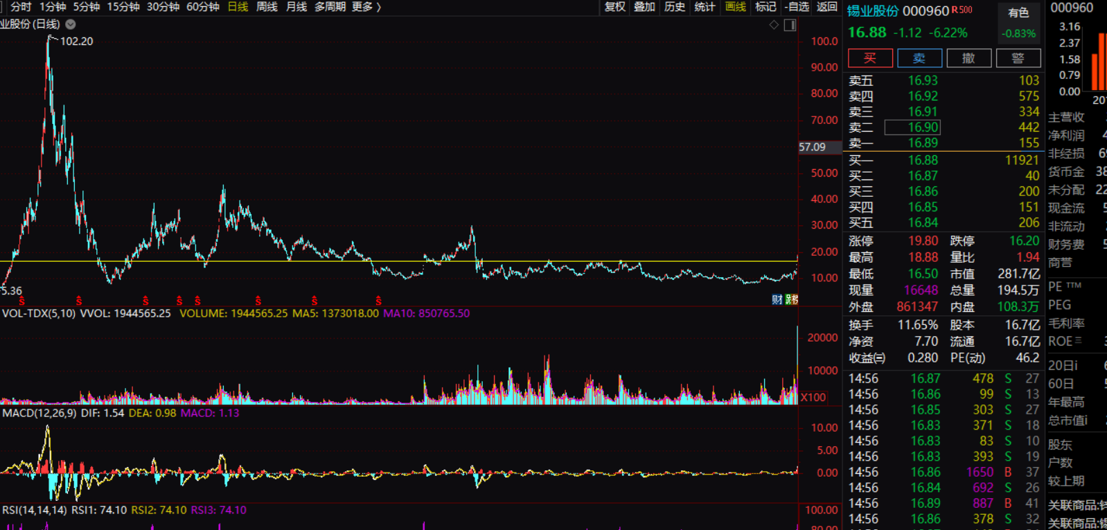Viewport: 1107px width, 530px height.
Task: Open the 多周期 multi-period view
Action: tap(330, 7)
